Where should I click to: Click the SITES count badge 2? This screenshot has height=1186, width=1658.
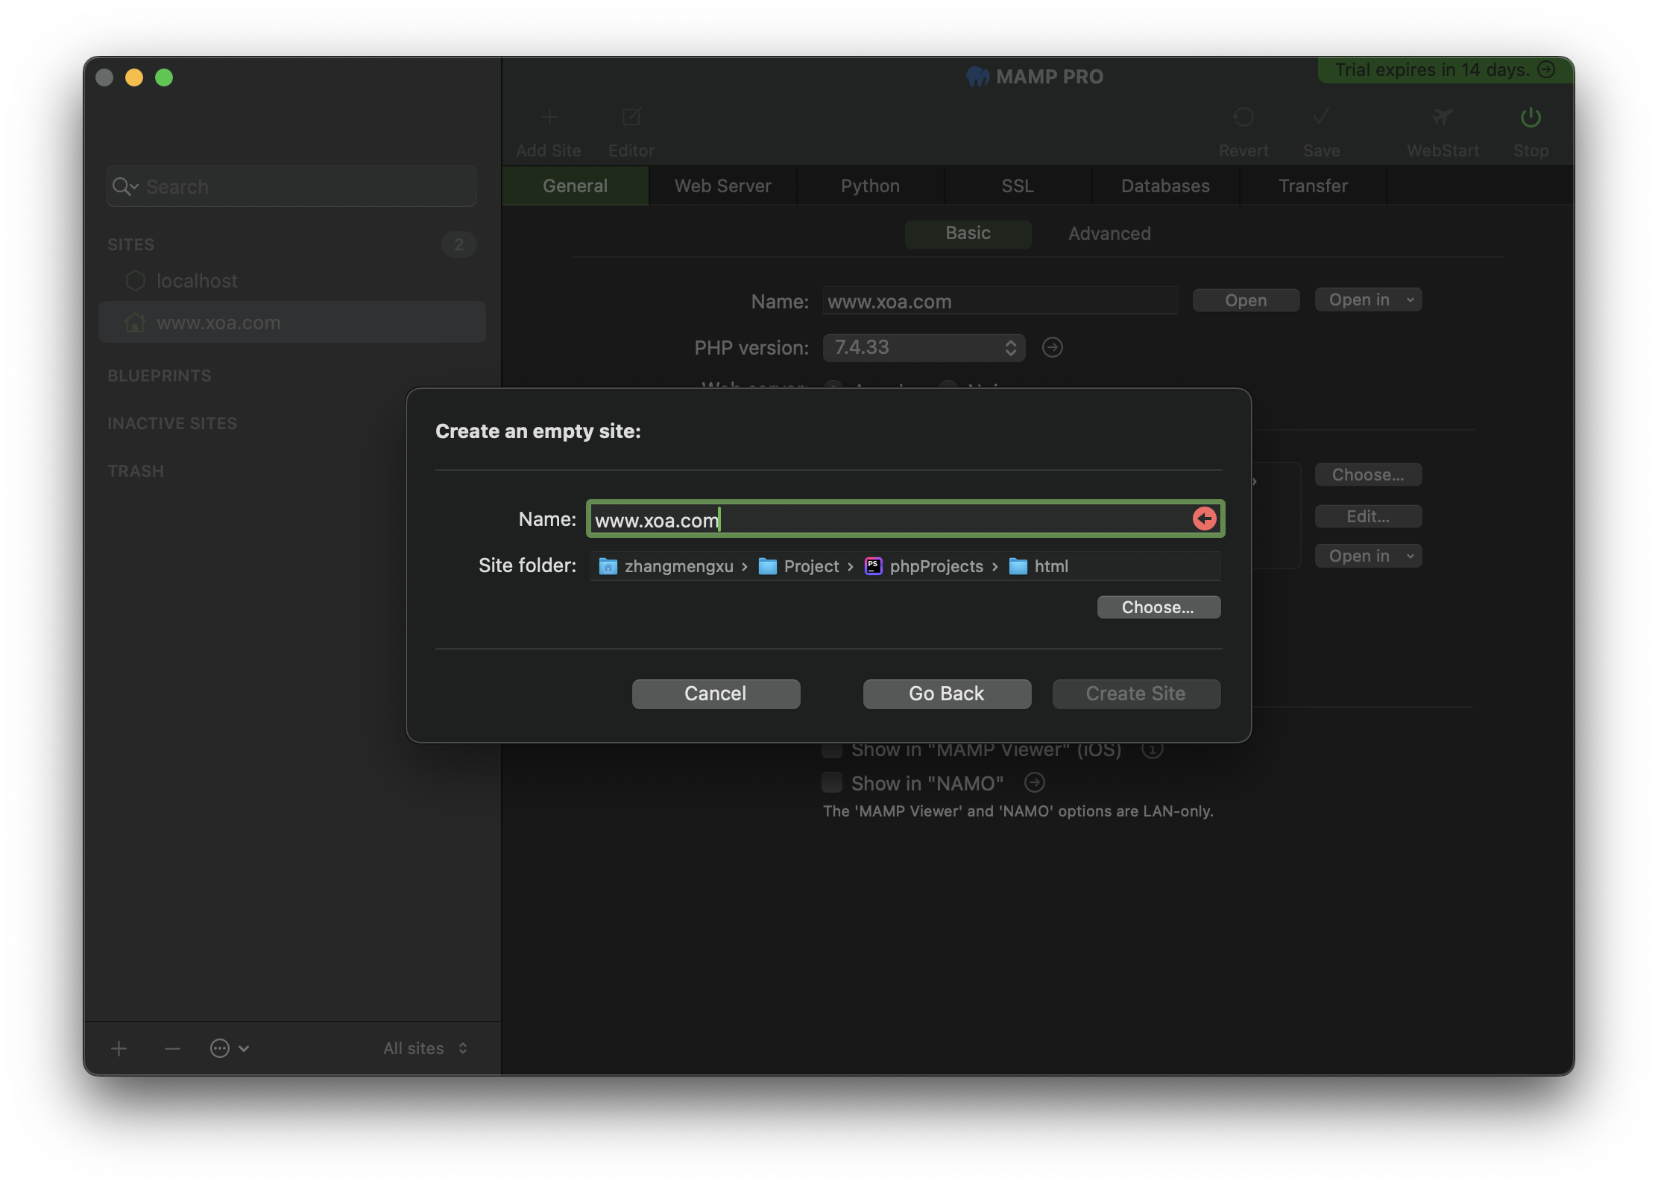click(458, 244)
